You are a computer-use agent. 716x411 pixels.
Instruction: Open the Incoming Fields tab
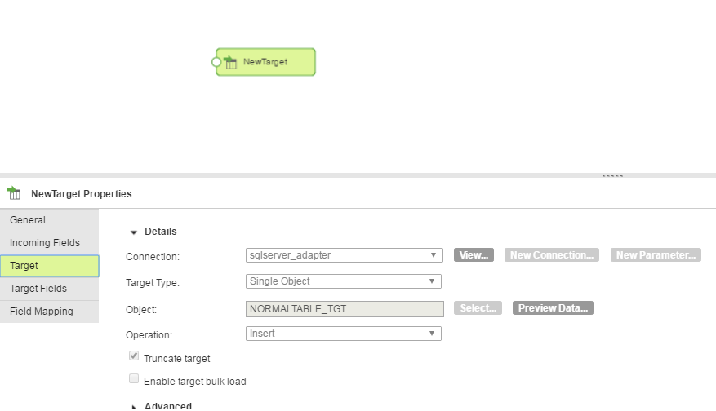coord(49,243)
